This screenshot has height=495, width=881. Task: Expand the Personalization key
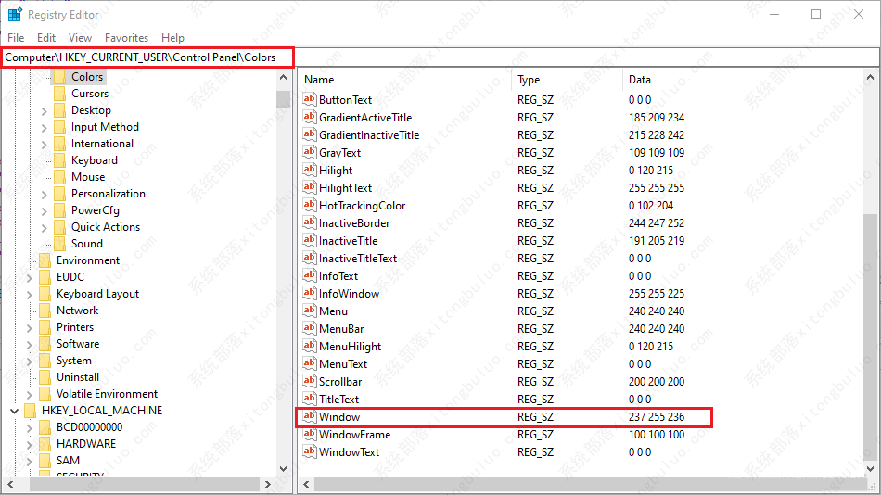coord(44,194)
